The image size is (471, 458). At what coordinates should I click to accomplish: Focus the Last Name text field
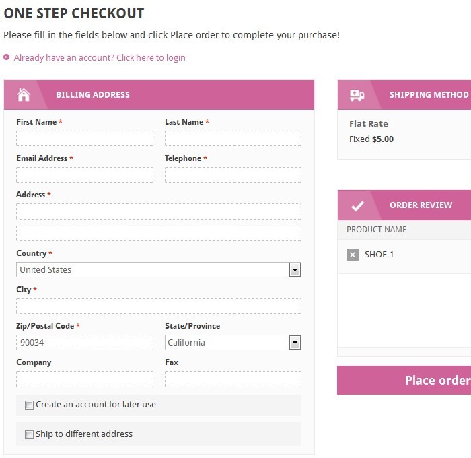[233, 139]
